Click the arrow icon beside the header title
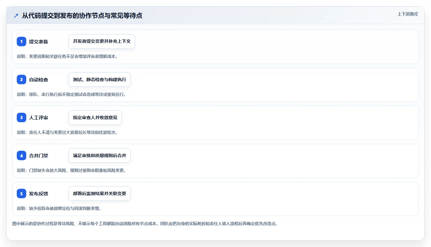This screenshot has width=431, height=247. click(16, 16)
